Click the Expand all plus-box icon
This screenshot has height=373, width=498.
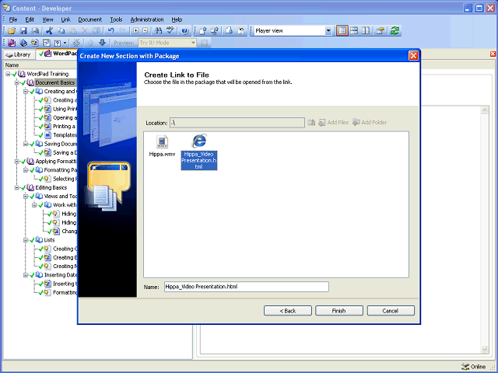point(136,31)
